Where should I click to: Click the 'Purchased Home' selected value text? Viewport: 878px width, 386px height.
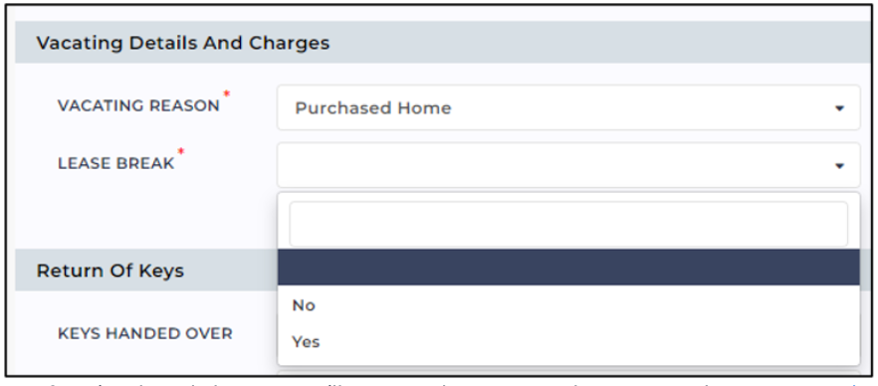373,108
